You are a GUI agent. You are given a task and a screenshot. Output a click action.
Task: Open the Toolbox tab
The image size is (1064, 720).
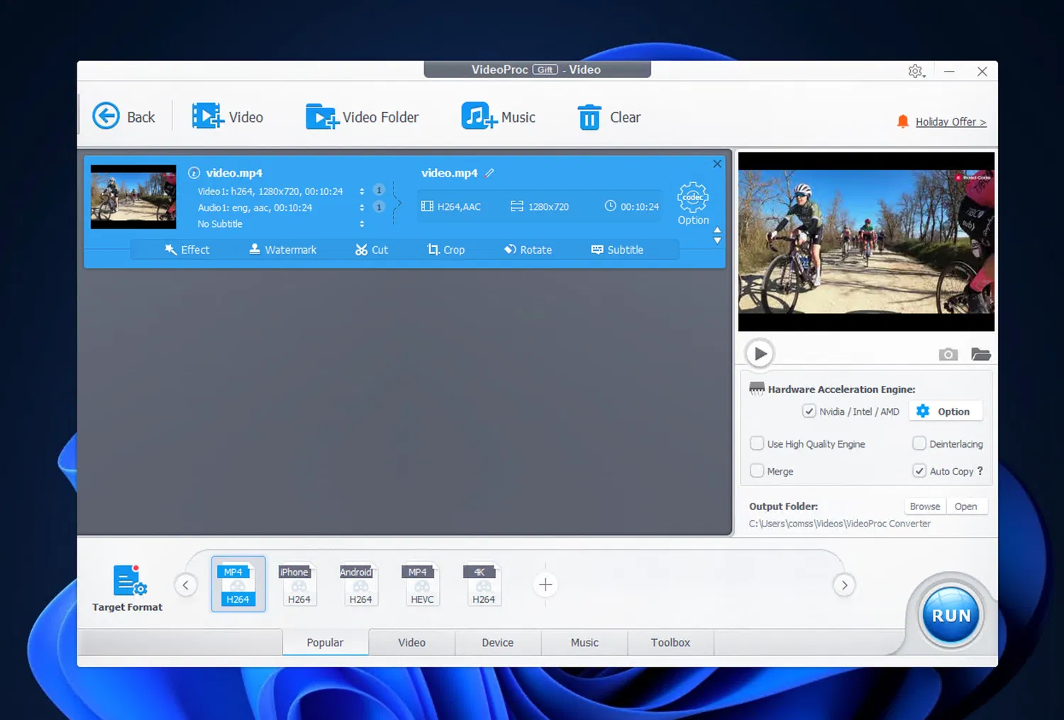click(x=670, y=642)
